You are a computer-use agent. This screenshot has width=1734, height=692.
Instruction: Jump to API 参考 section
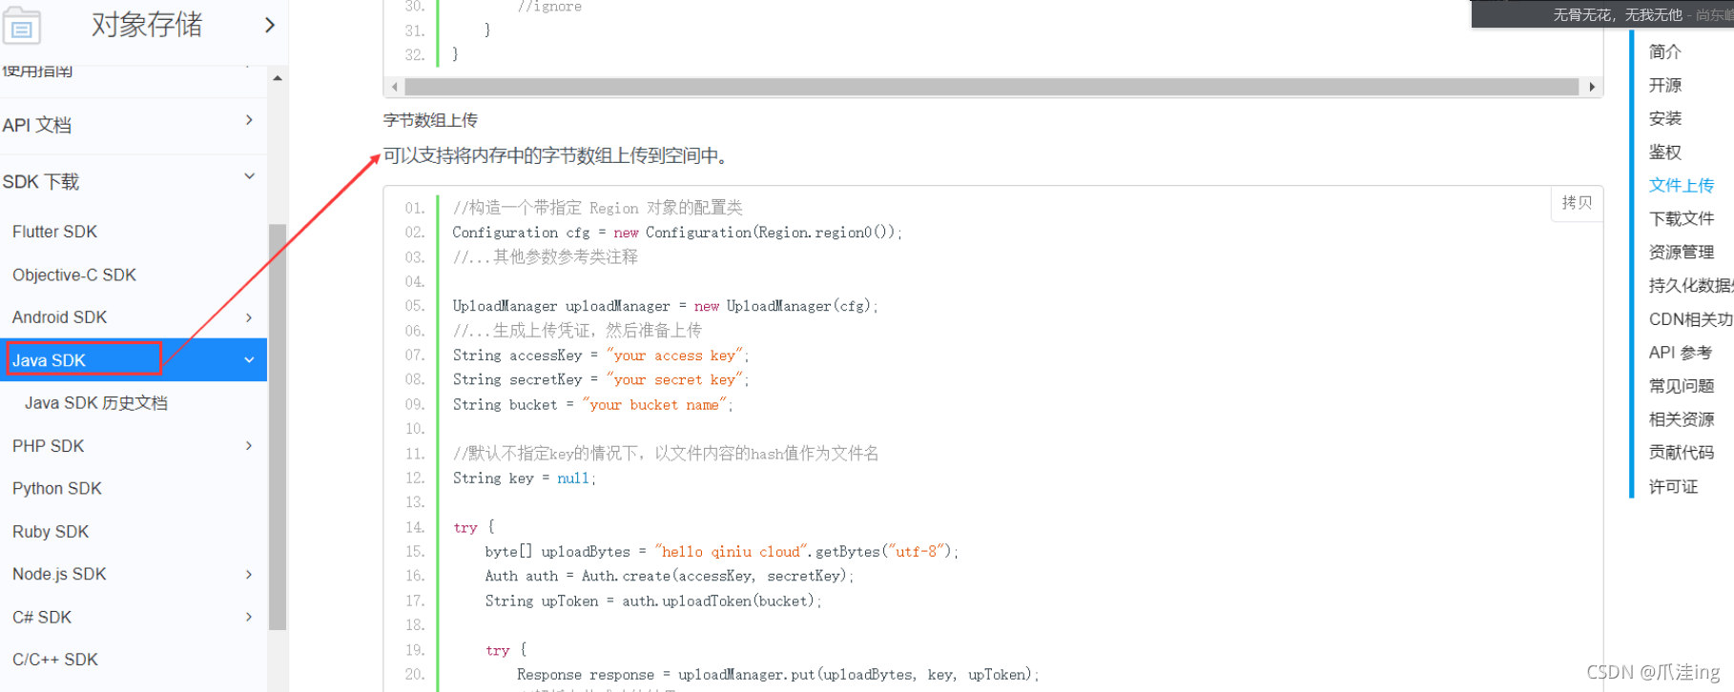pos(1680,353)
